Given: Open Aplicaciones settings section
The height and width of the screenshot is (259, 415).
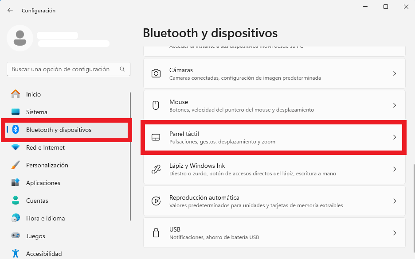Looking at the screenshot, I should pyautogui.click(x=43, y=183).
